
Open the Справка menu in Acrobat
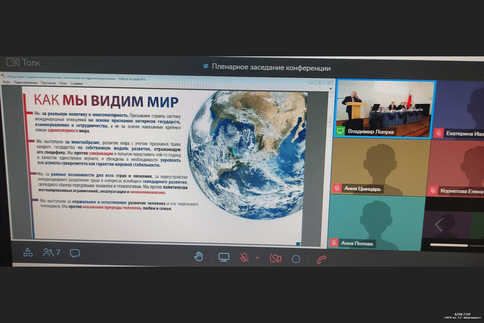pos(76,83)
